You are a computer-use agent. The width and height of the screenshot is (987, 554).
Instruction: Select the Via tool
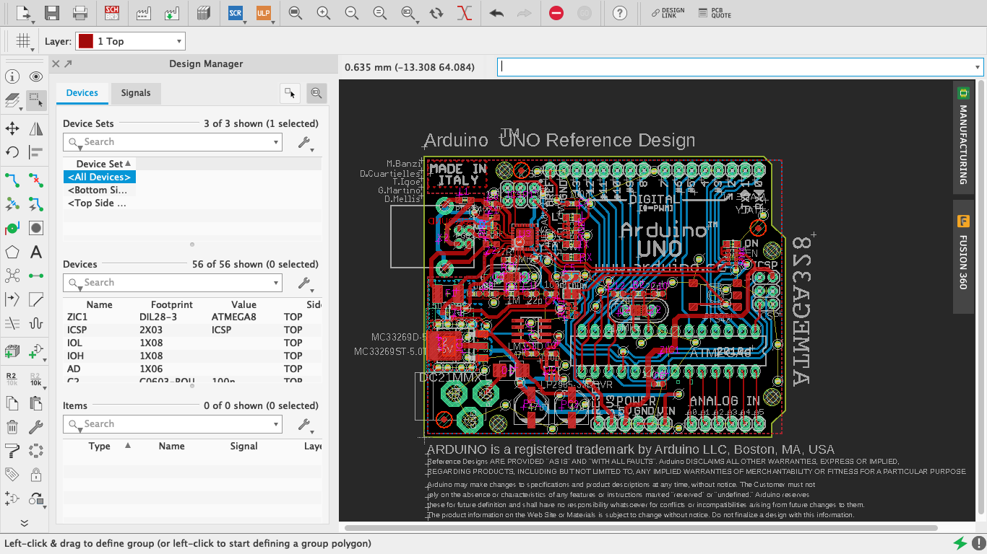click(12, 229)
